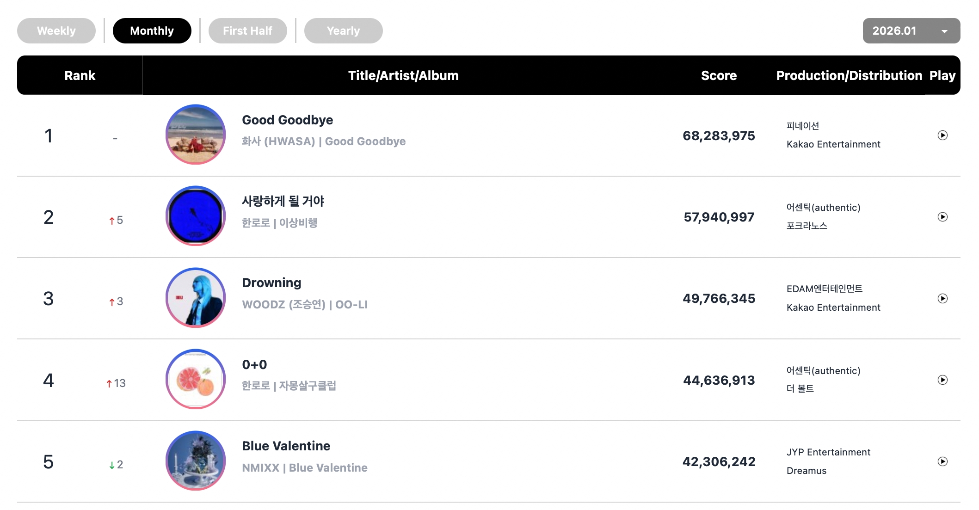
Task: Click play icon for 사랑하게 될 거야
Action: pyautogui.click(x=942, y=217)
